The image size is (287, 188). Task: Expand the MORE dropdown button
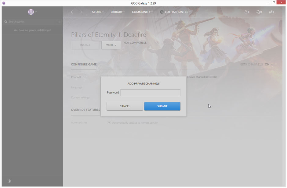111,45
